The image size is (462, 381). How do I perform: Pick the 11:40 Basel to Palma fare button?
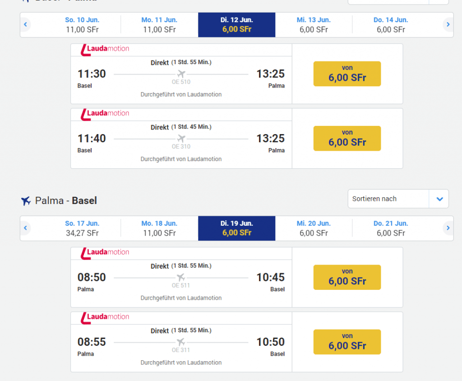tap(347, 138)
